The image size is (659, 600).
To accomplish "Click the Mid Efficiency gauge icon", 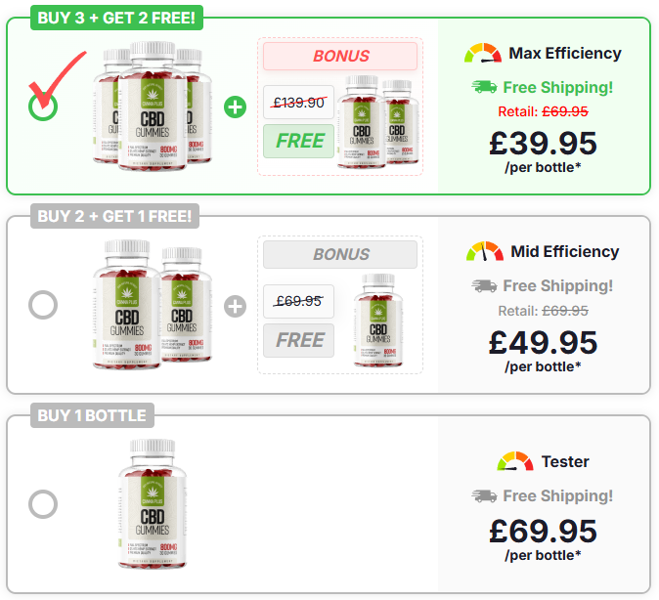I will click(x=485, y=251).
